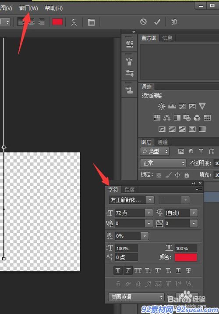Switch to the 信息 tab
Screen dimensions: 219x314
coord(167,38)
